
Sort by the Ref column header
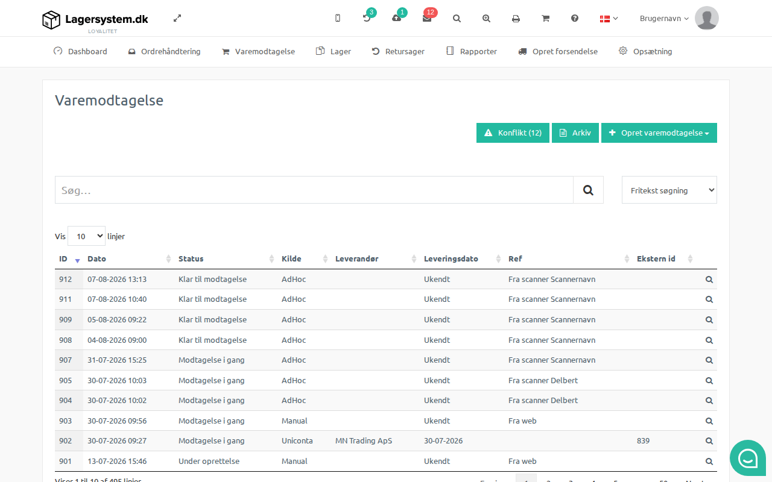coord(568,259)
